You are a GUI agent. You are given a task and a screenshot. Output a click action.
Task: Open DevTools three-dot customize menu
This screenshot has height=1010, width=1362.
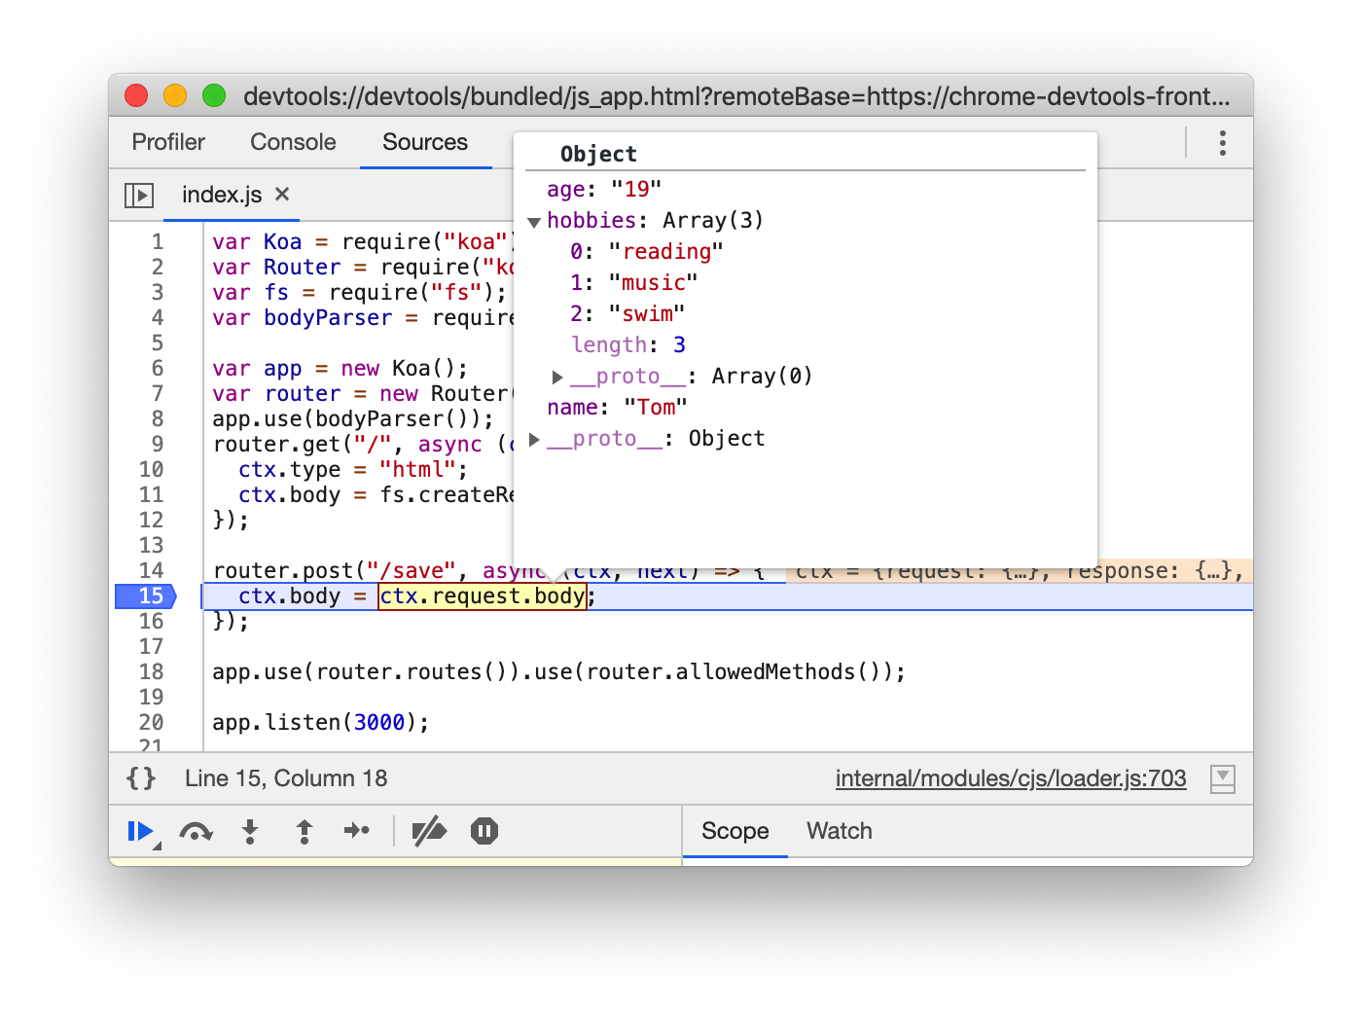point(1223,143)
